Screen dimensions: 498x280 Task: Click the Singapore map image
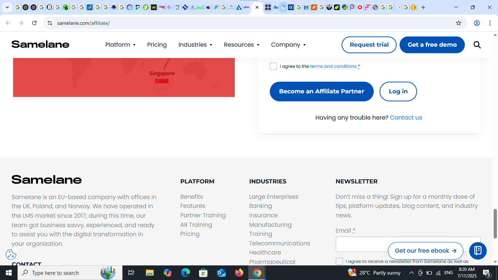coord(124,77)
